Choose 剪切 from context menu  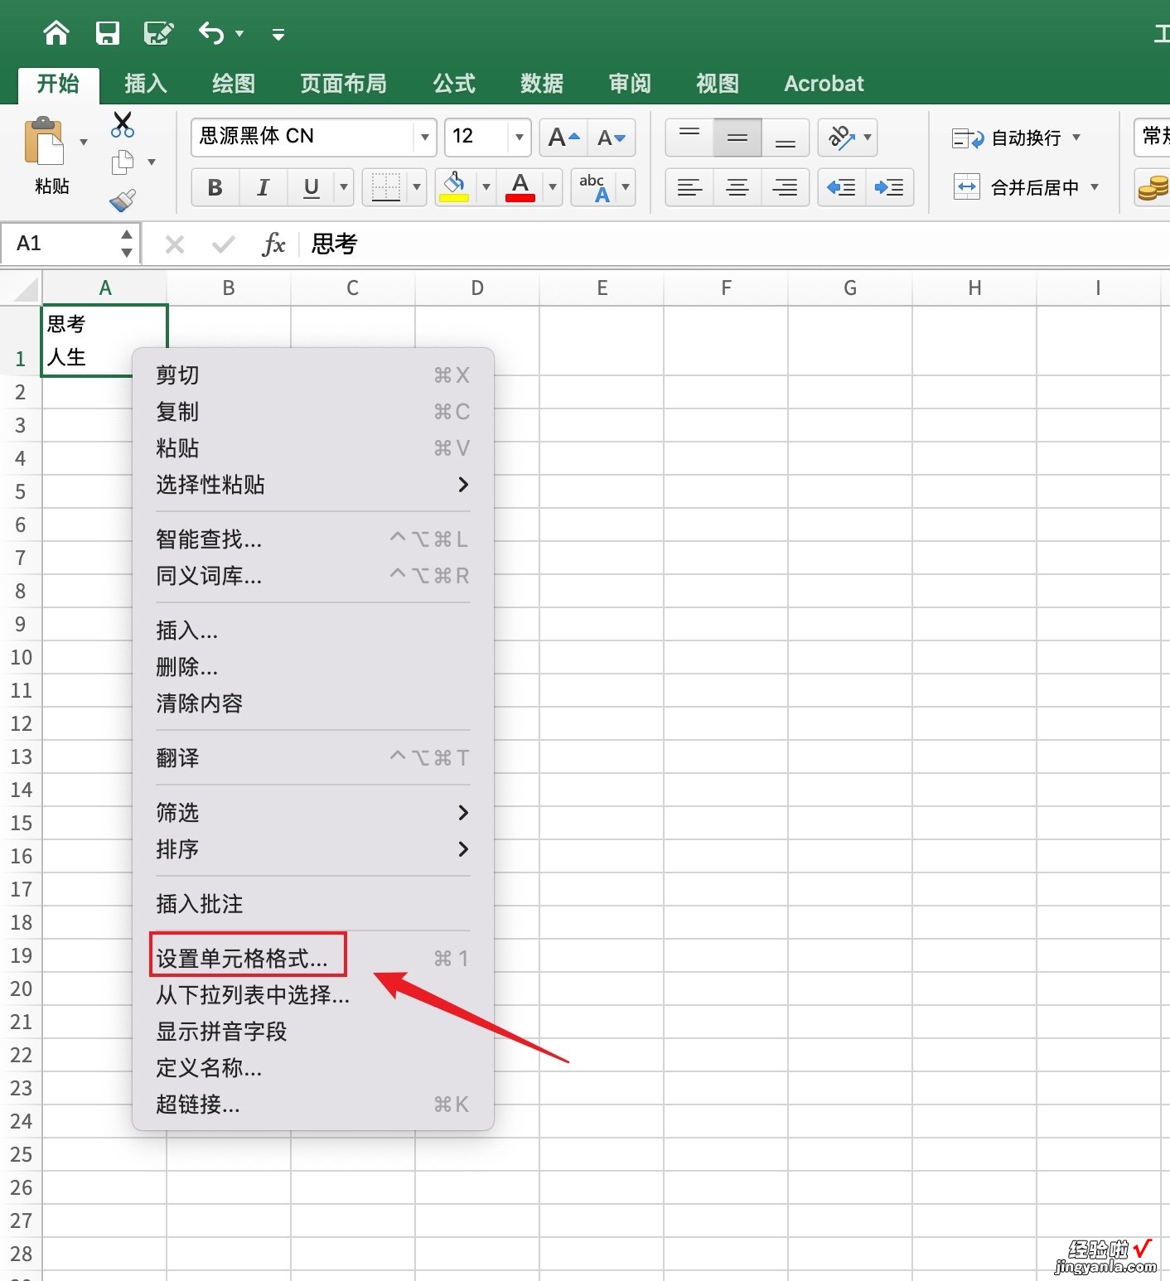click(313, 375)
